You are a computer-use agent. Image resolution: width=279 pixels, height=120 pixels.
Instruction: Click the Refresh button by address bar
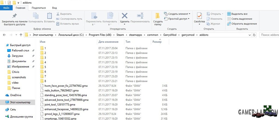tap(254, 35)
